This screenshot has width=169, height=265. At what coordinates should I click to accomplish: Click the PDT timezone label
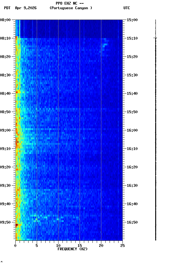coord(7,8)
